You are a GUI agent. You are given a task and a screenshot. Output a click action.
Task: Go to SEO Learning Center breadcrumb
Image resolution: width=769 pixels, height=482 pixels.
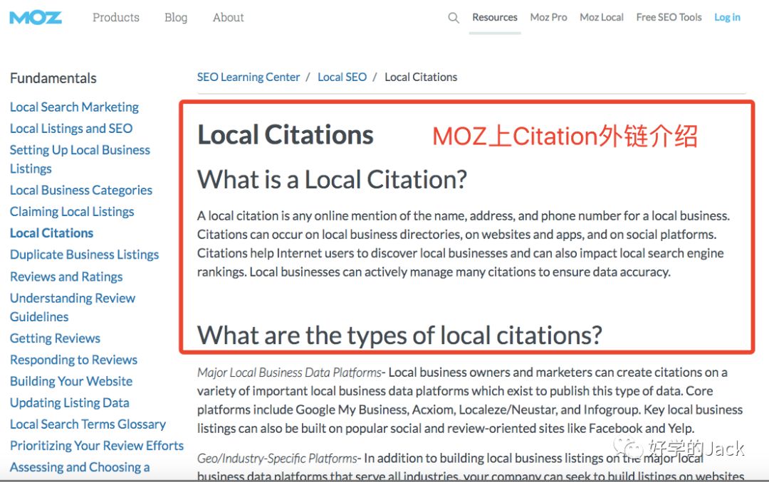249,77
